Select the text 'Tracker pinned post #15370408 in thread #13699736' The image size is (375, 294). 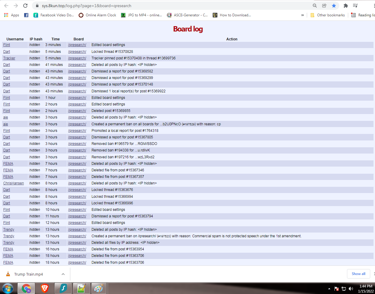click(x=133, y=58)
